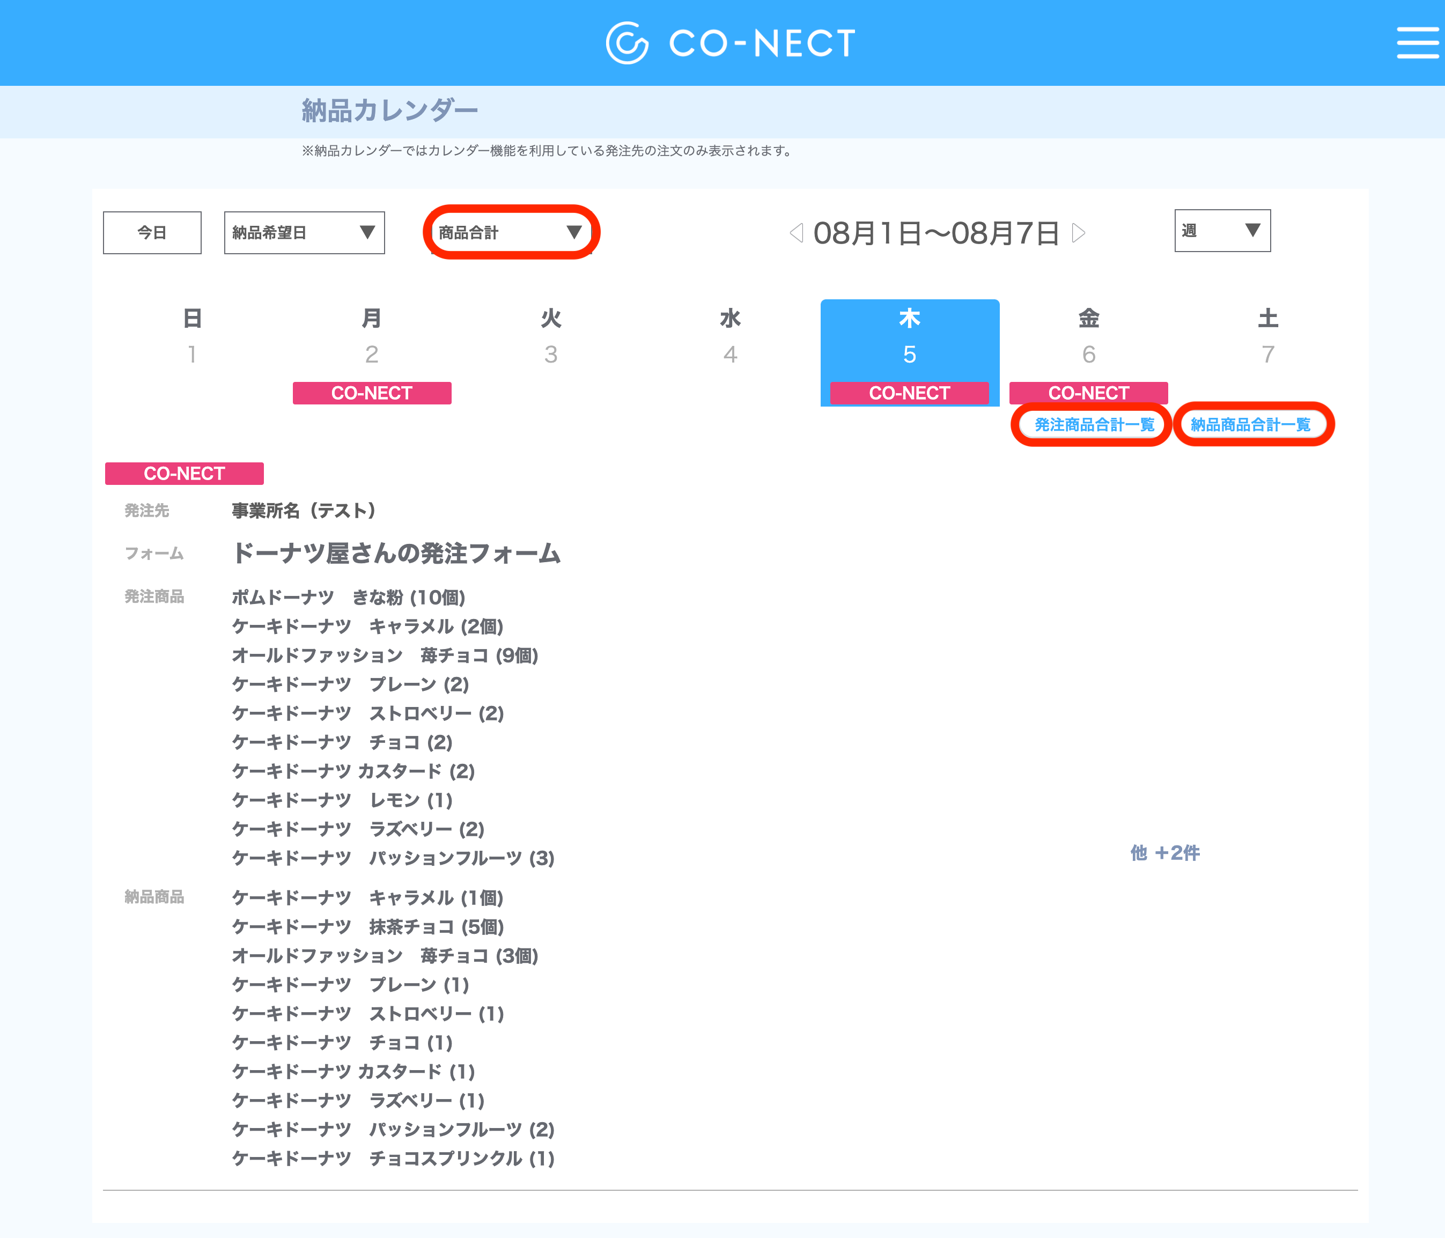1445x1238 pixels.
Task: Open 納品希望日 dropdown
Action: (304, 233)
